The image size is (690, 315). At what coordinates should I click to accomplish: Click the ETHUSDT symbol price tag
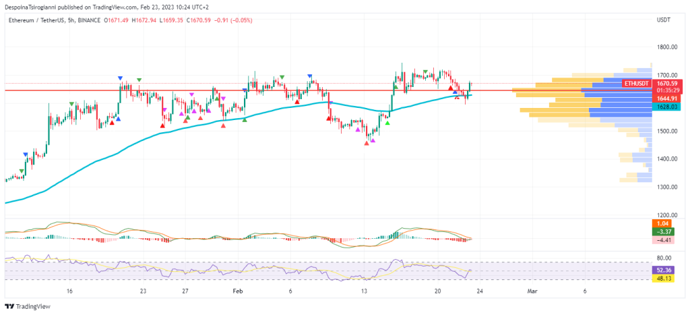(x=637, y=83)
